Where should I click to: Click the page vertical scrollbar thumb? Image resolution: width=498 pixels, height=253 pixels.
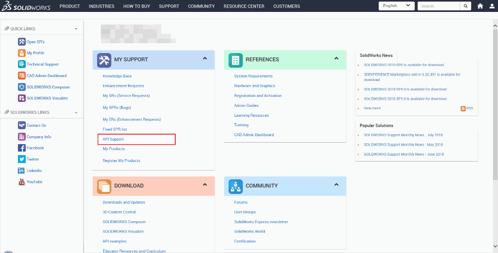point(495,104)
